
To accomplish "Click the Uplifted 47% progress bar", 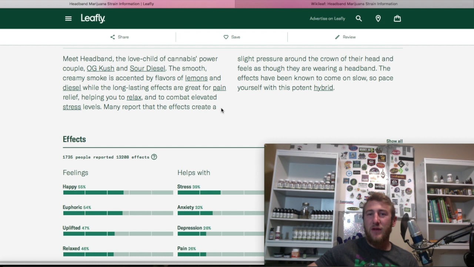I will (118, 234).
